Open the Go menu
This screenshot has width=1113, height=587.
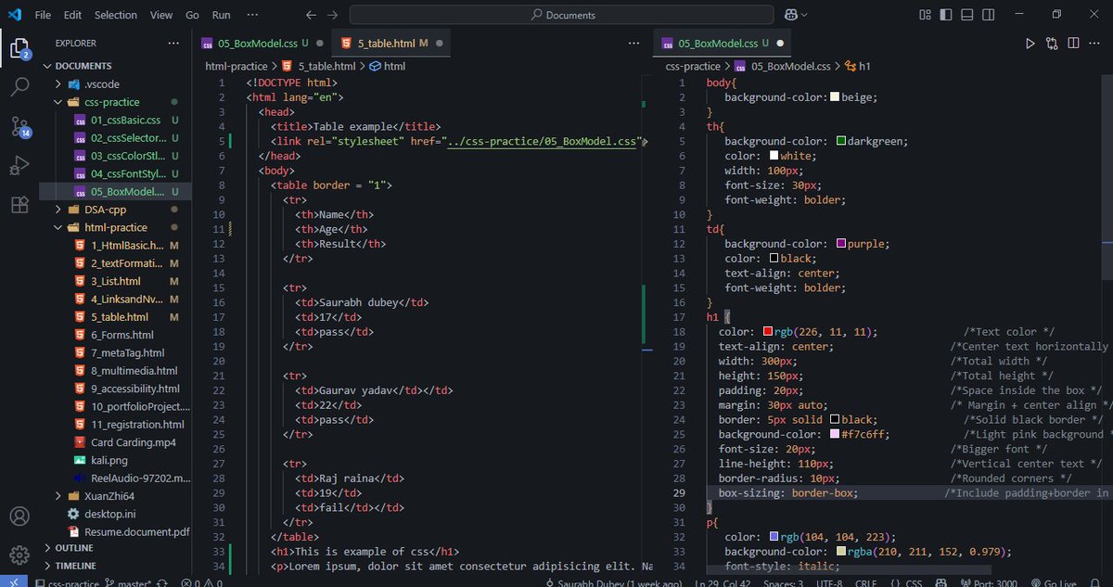pos(192,15)
